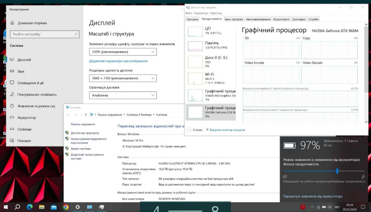Open File Explorer from taskbar
371x212 pixels.
42,207
